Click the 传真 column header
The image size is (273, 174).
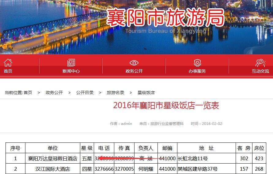click(124, 148)
